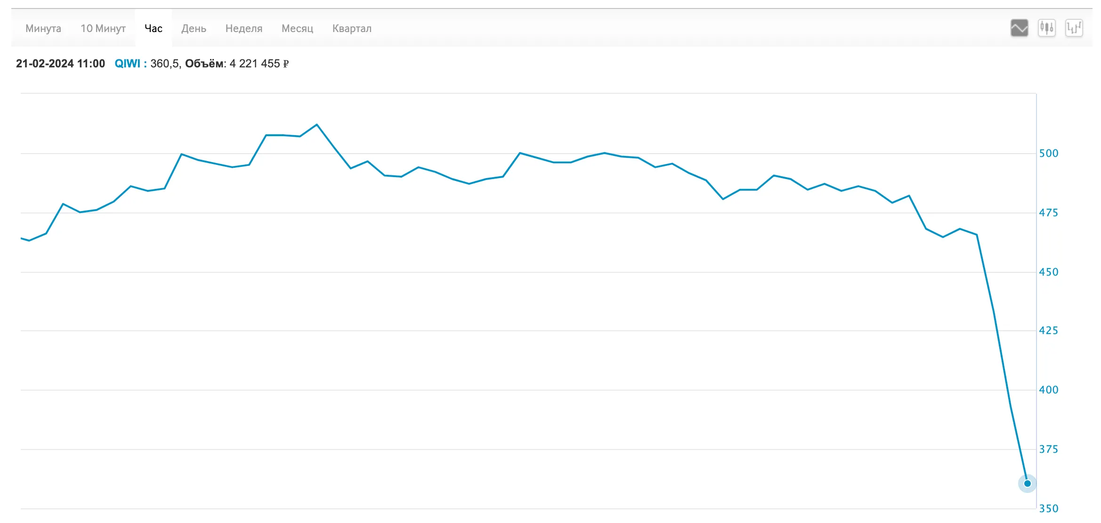Viewport: 1101px width, 523px height.
Task: Click the 375 price axis label
Action: click(1049, 449)
